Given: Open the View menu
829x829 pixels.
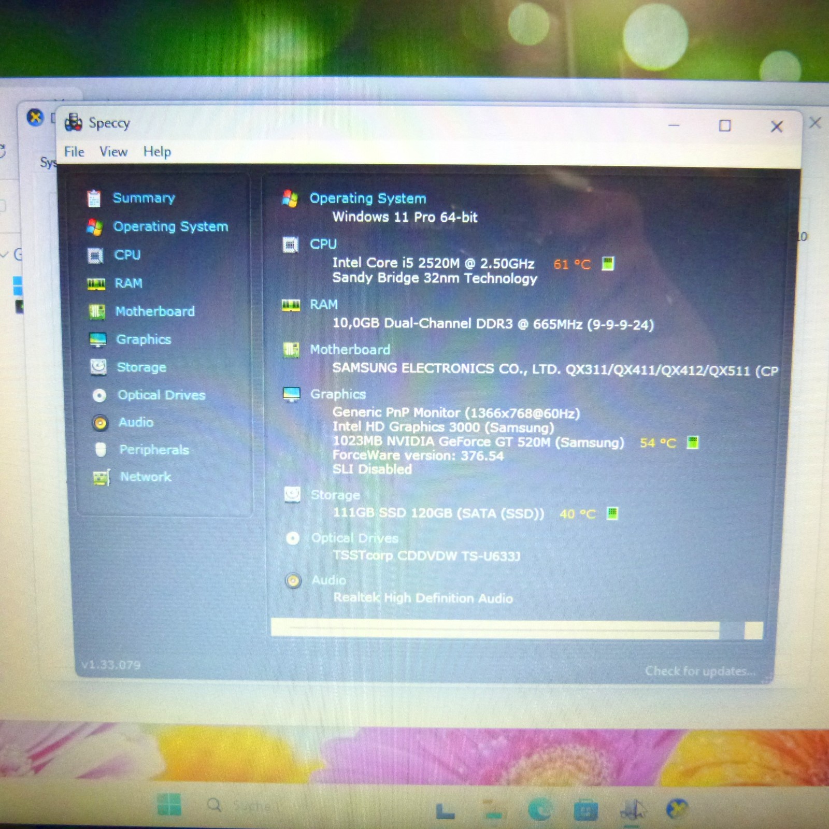Looking at the screenshot, I should [113, 151].
